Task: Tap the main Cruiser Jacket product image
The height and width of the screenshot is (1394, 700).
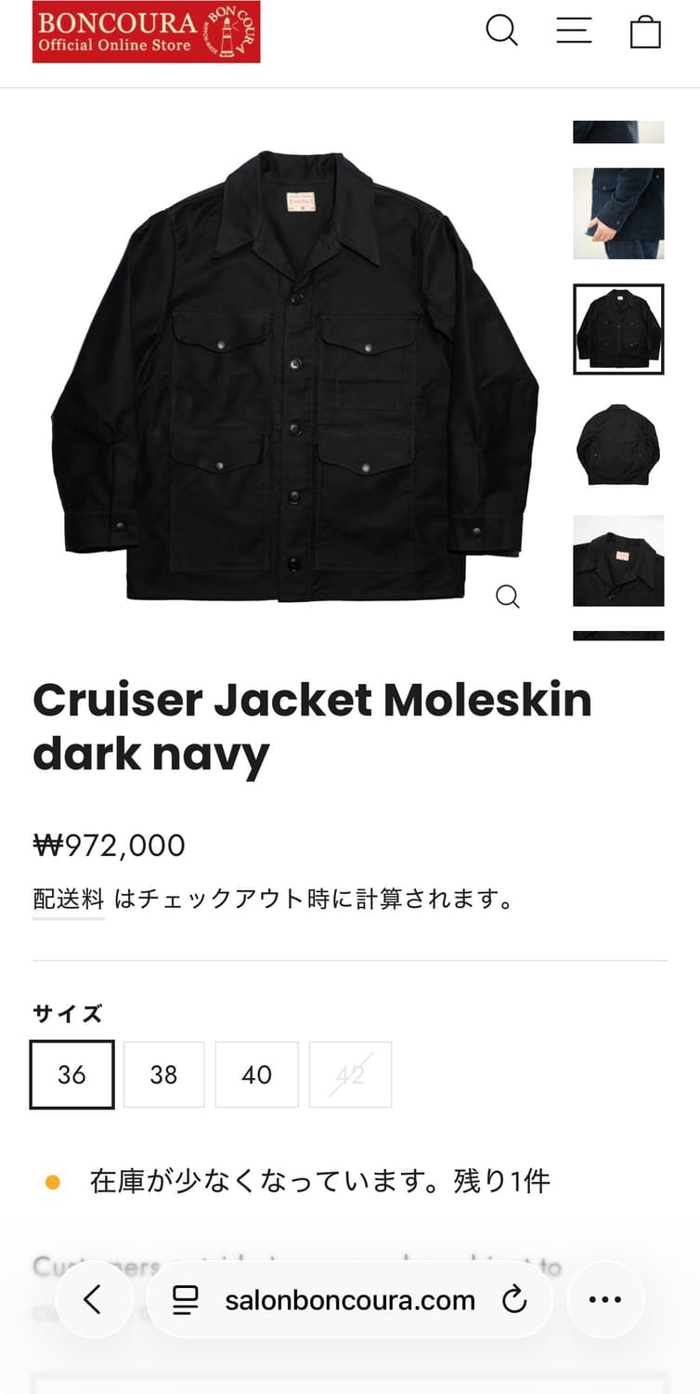Action: click(x=294, y=376)
